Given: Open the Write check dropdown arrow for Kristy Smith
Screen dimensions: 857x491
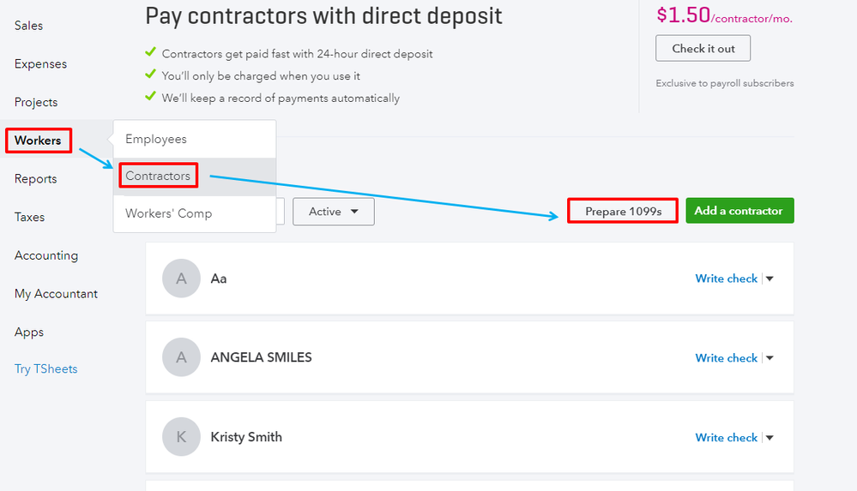Looking at the screenshot, I should tap(769, 438).
